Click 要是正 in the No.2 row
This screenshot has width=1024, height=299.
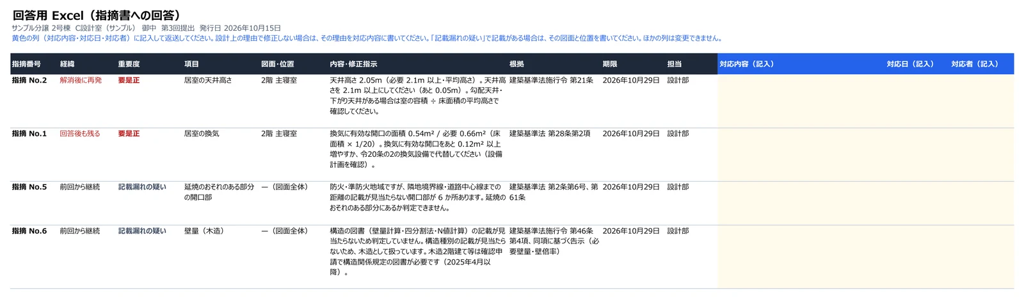[129, 81]
